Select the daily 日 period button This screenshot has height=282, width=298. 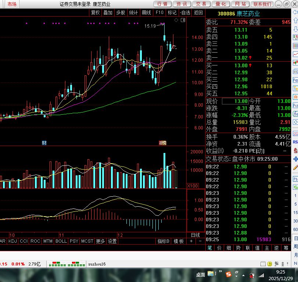(x=296, y=238)
